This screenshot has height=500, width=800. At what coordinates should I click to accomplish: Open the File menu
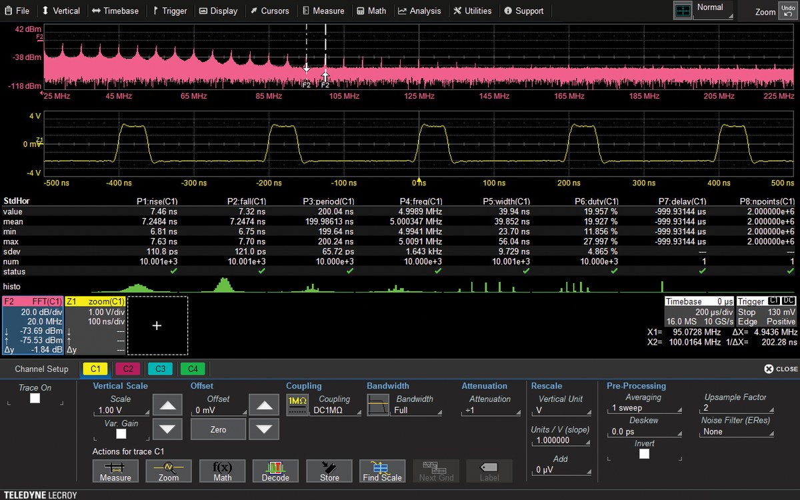[17, 11]
